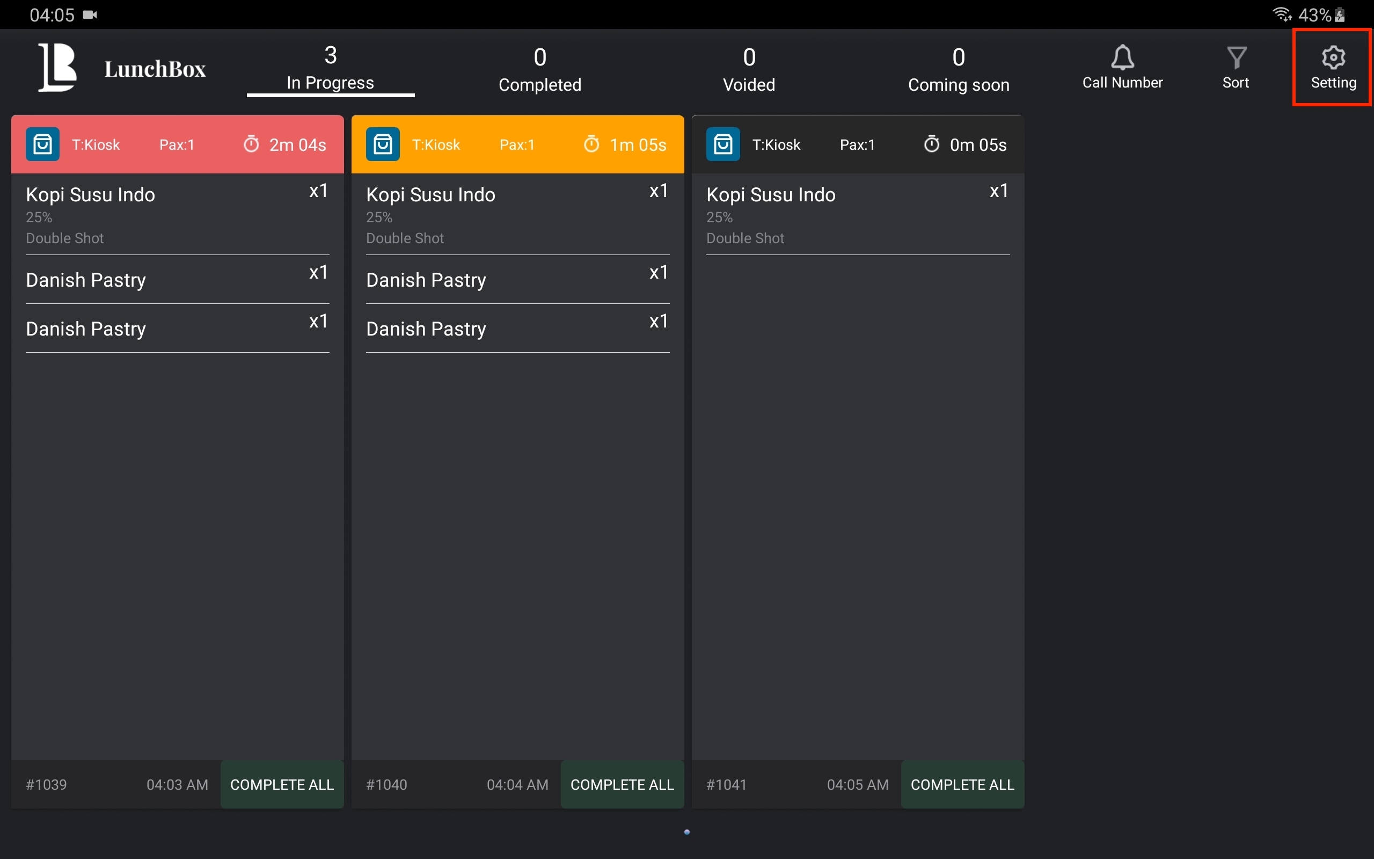This screenshot has width=1374, height=859.
Task: Open the Coming soon tab
Action: click(959, 69)
